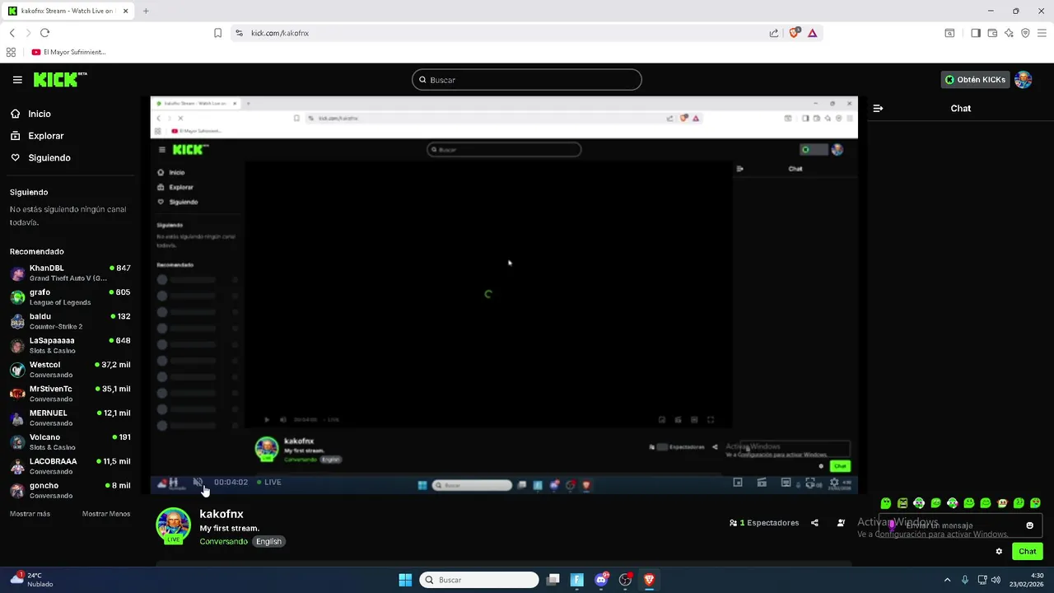Click the English language tag
The height and width of the screenshot is (593, 1054).
click(268, 541)
